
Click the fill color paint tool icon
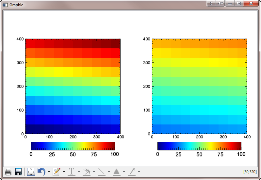(x=87, y=172)
